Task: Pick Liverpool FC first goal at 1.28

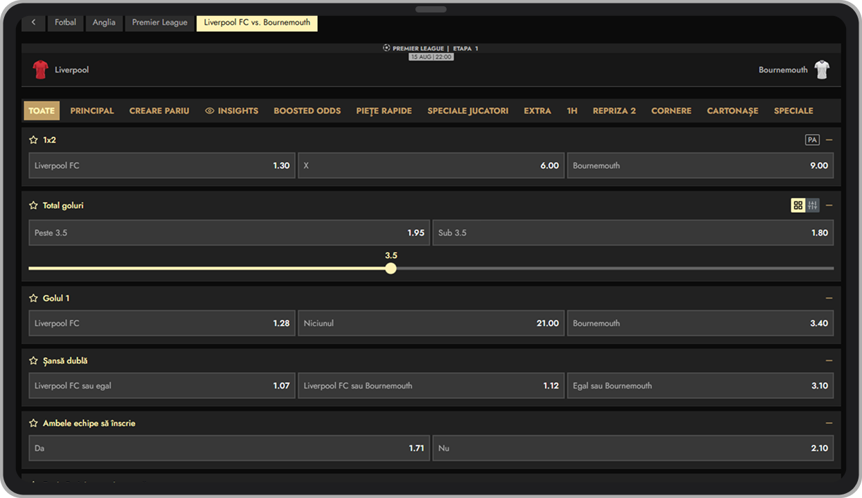Action: point(162,324)
